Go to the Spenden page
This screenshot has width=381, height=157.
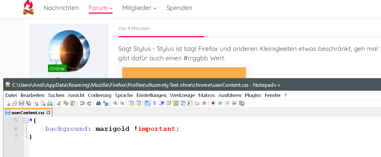(x=179, y=8)
